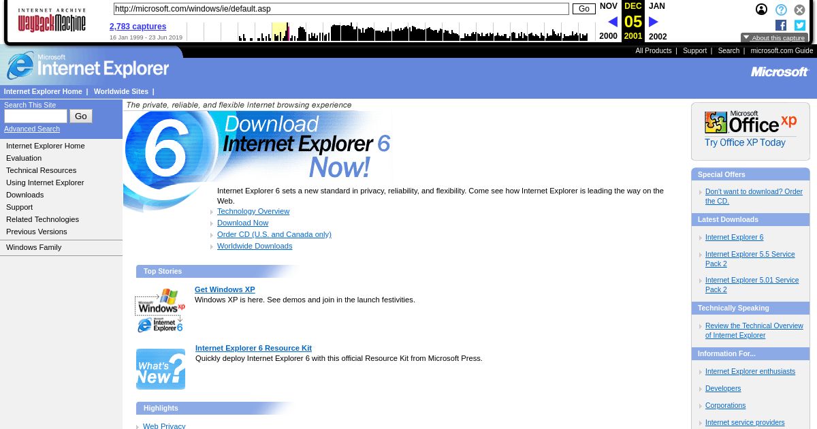The image size is (817, 429).
Task: Share this capture on Twitter
Action: tap(800, 25)
